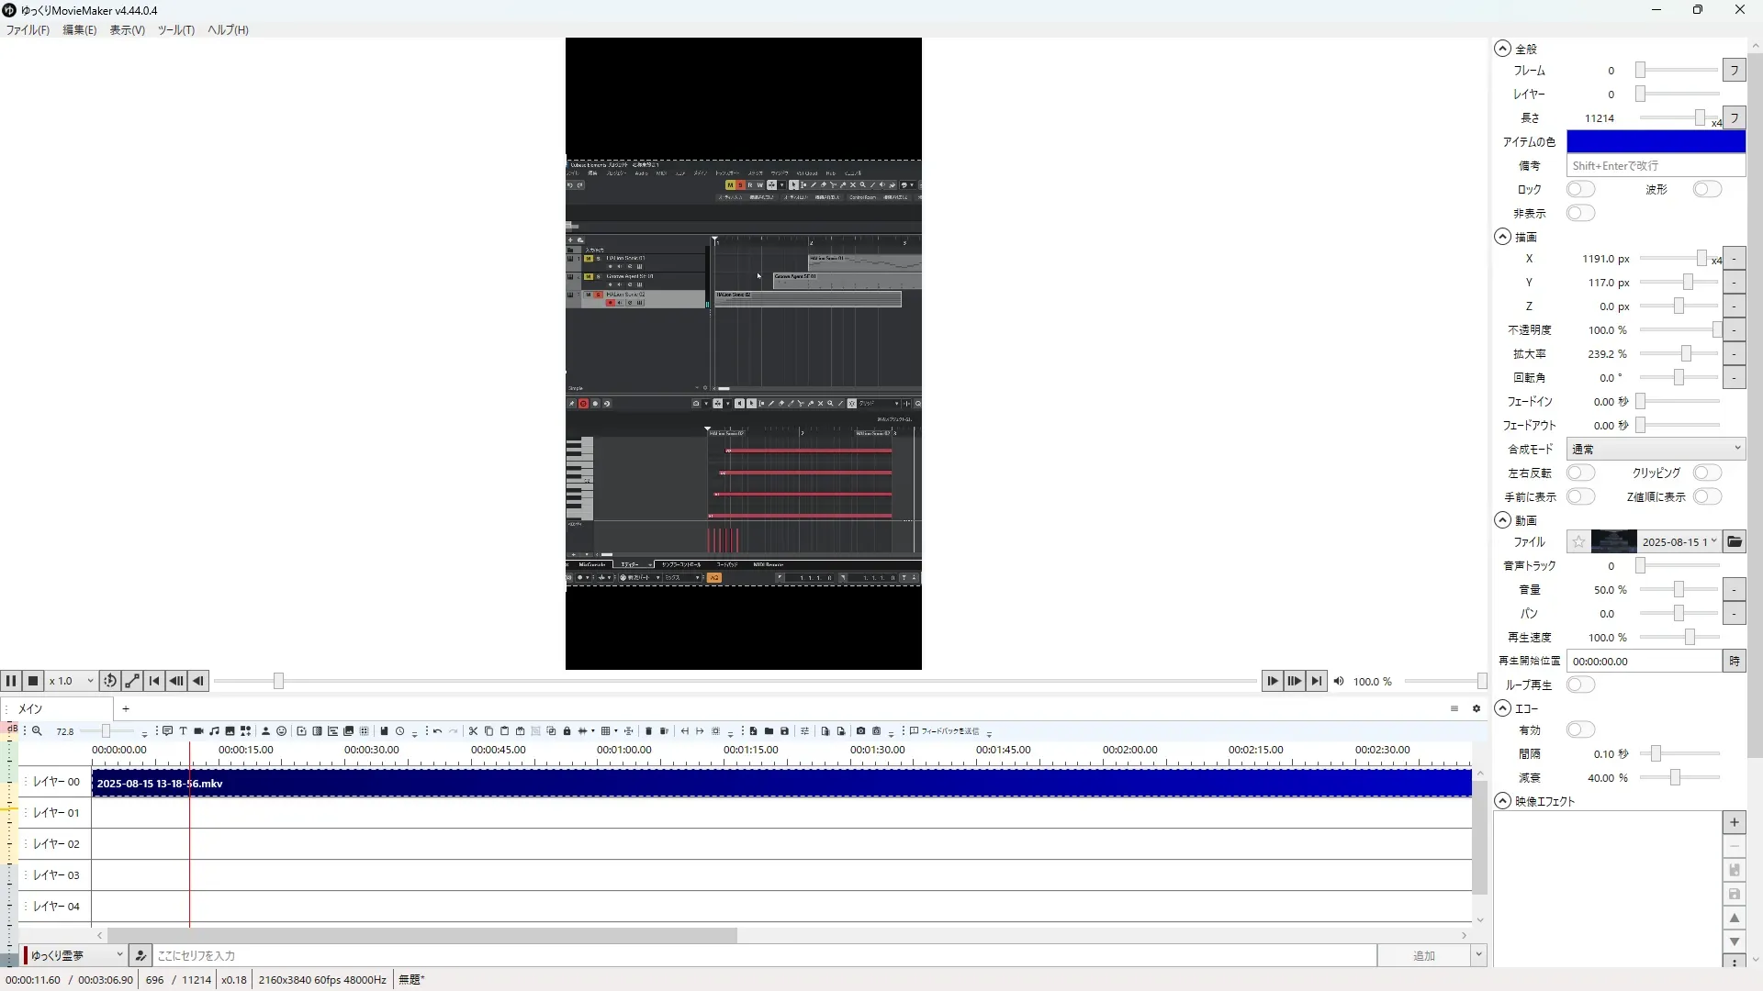Enable the 左右反転 horizontal flip toggle
The width and height of the screenshot is (1763, 991).
(x=1580, y=473)
